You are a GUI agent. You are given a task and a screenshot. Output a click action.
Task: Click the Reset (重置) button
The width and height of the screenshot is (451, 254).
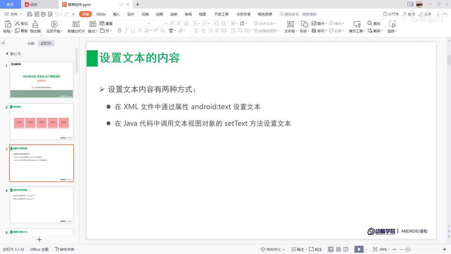(106, 23)
